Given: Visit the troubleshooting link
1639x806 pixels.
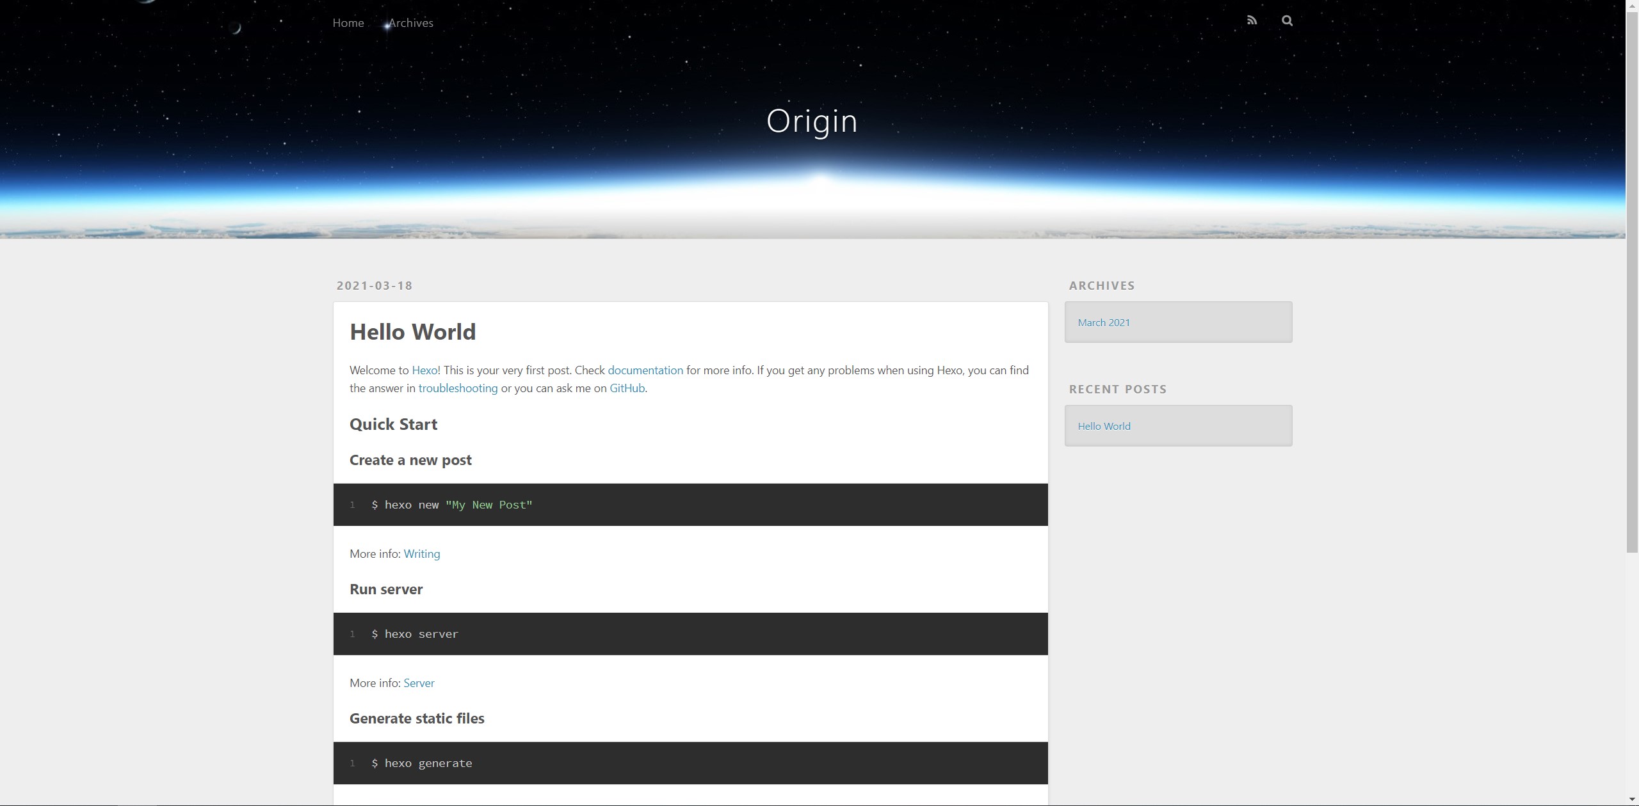Looking at the screenshot, I should click(458, 388).
